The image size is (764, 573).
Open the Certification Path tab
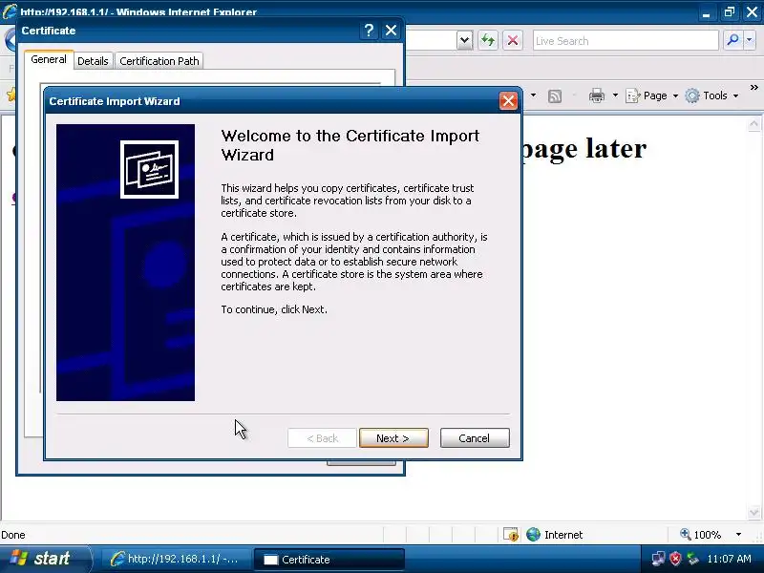pos(159,61)
